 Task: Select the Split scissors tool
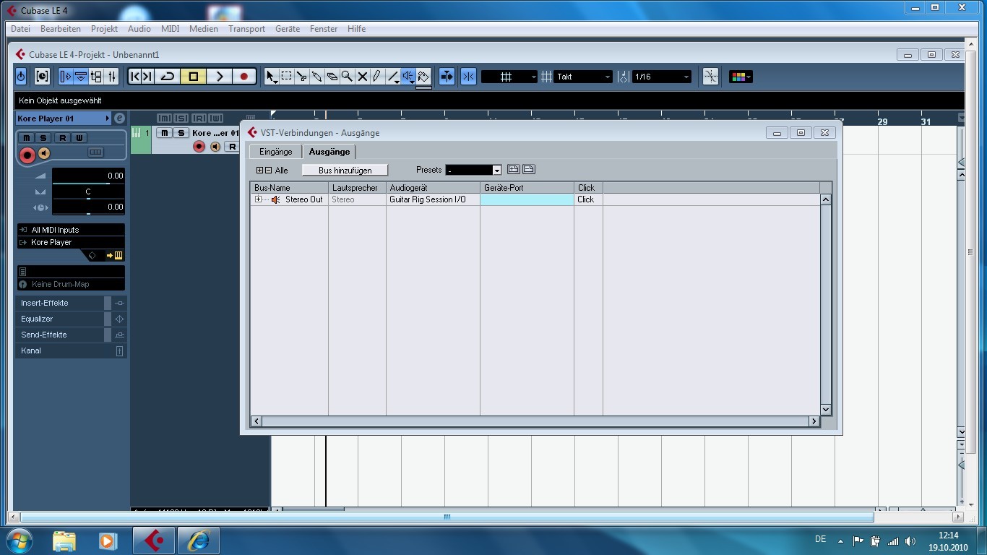coord(302,77)
